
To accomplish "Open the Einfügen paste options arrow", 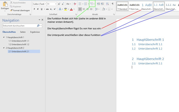I will click(x=5, y=11).
